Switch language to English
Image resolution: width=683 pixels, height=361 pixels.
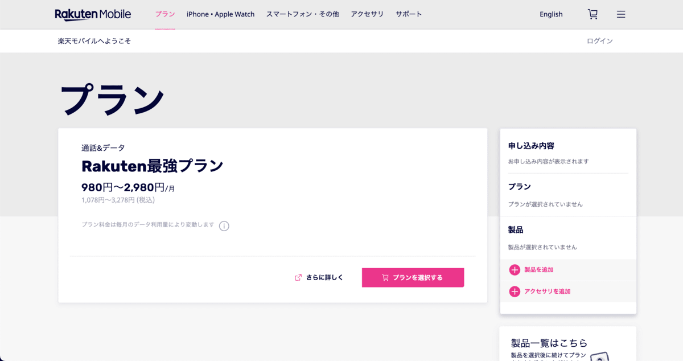[x=551, y=14]
